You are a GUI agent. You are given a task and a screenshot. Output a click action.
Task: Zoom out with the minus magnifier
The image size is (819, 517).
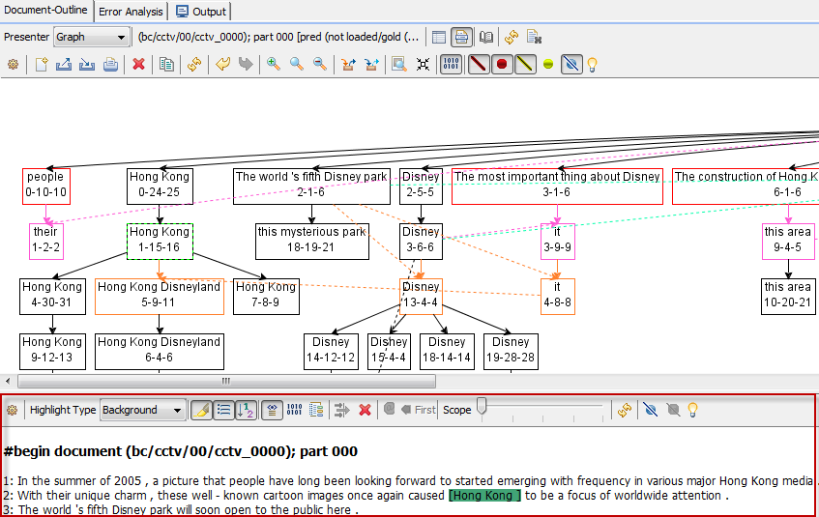(320, 64)
